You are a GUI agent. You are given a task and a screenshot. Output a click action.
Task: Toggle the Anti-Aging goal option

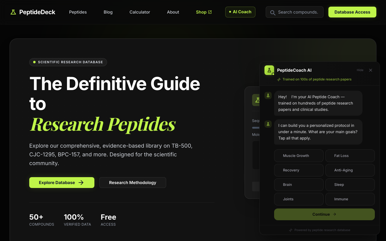click(x=350, y=170)
